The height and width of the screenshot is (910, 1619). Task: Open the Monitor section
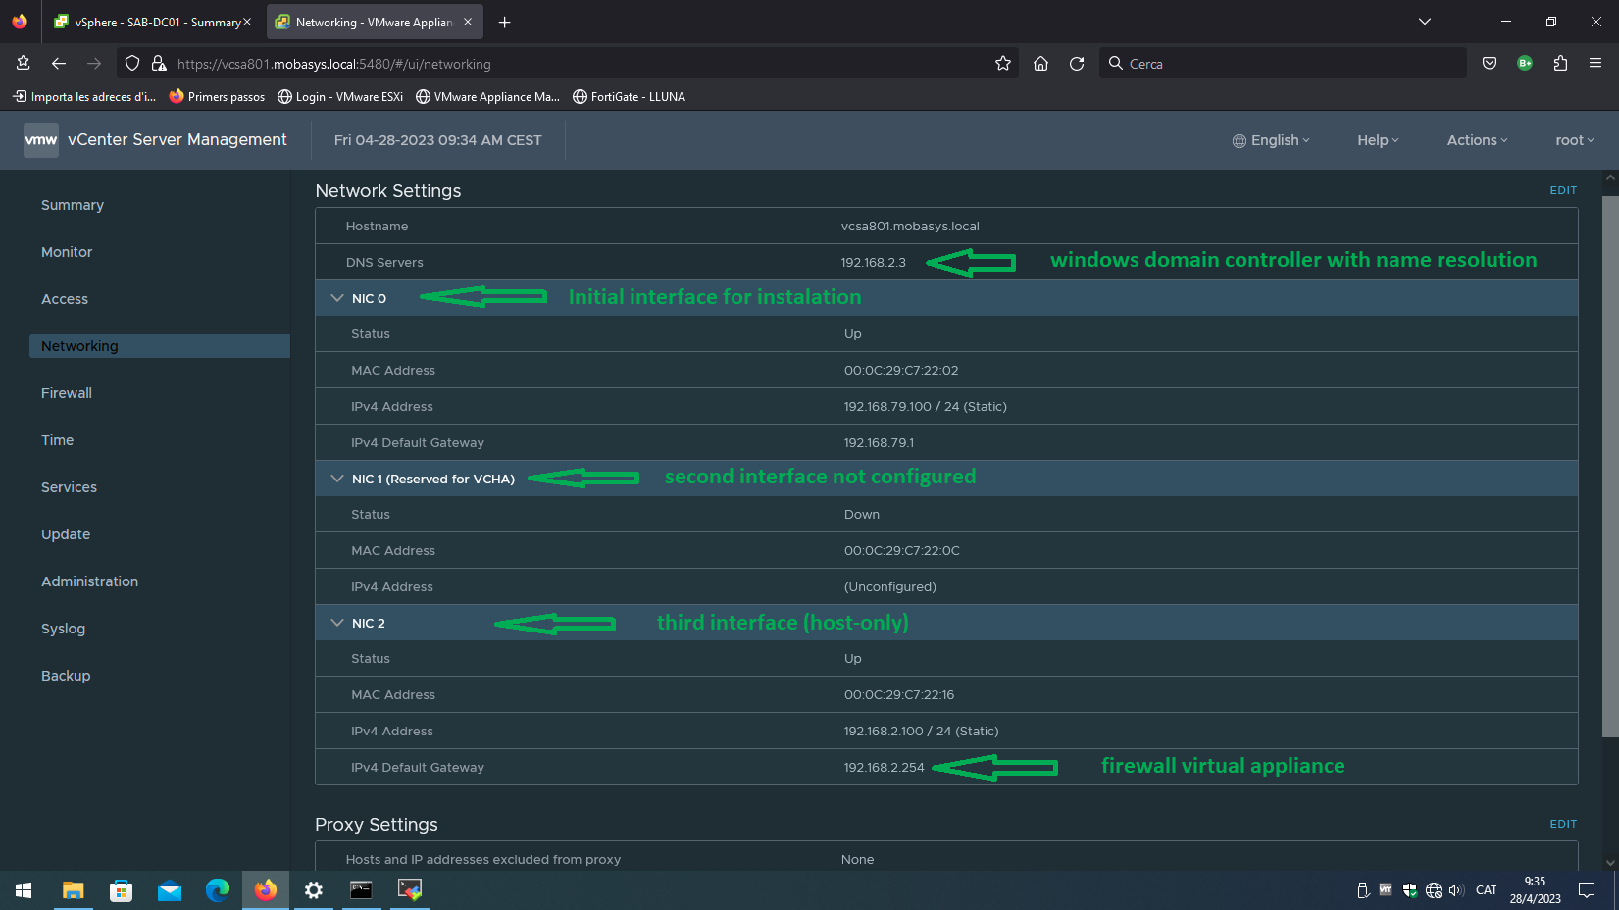coord(67,252)
